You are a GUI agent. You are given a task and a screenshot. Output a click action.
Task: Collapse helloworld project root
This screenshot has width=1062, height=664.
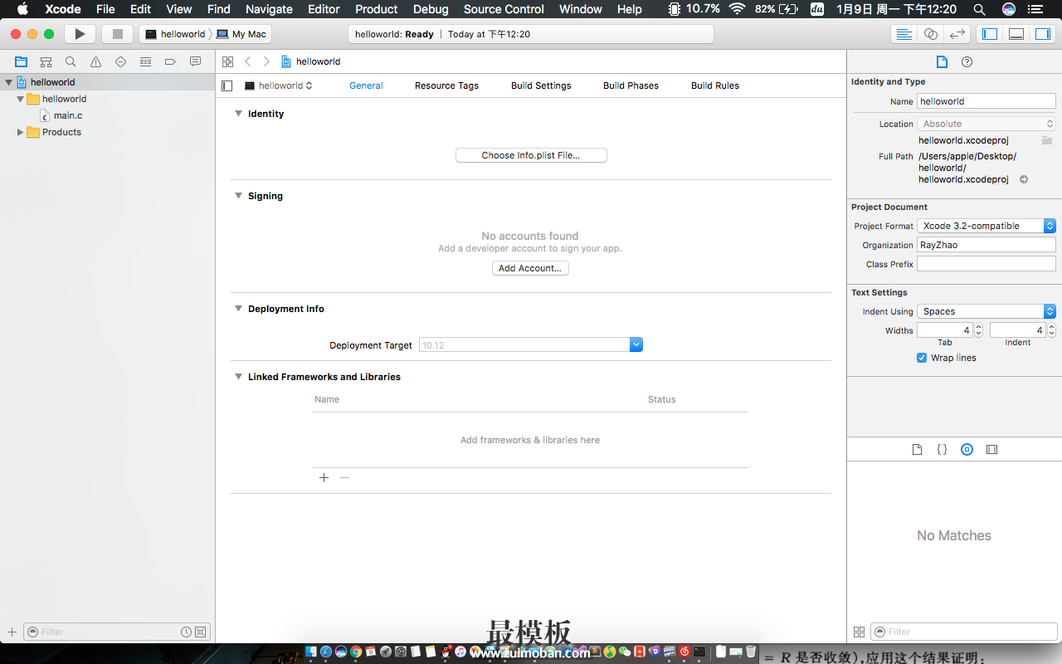[9, 82]
